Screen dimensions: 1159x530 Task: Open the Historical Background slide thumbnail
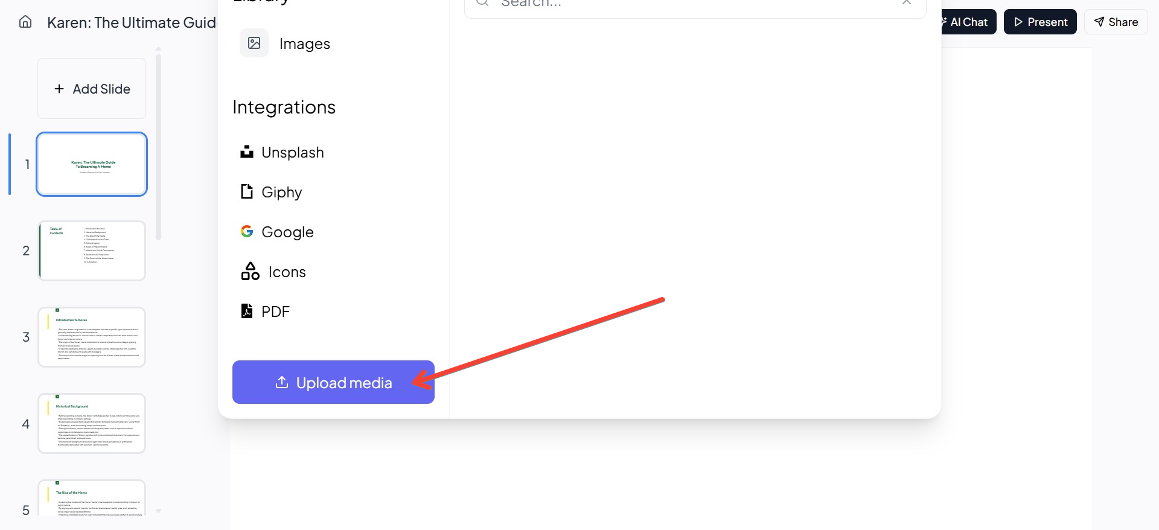pyautogui.click(x=92, y=423)
